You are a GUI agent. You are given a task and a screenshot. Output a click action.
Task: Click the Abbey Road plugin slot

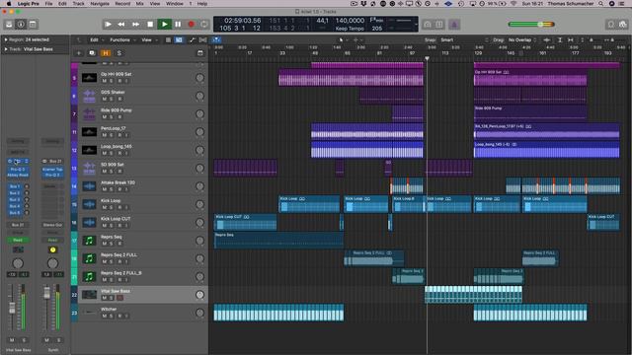pyautogui.click(x=18, y=176)
